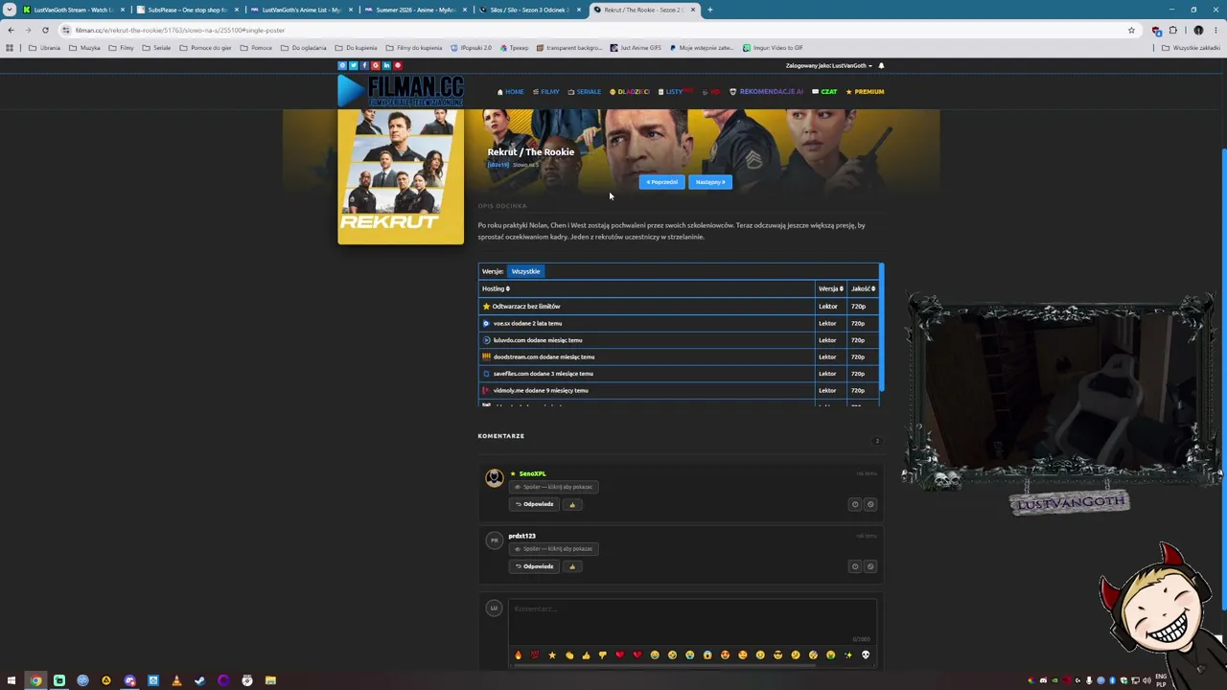
Task: Open the Ubrania bookmarks folder
Action: [x=45, y=48]
